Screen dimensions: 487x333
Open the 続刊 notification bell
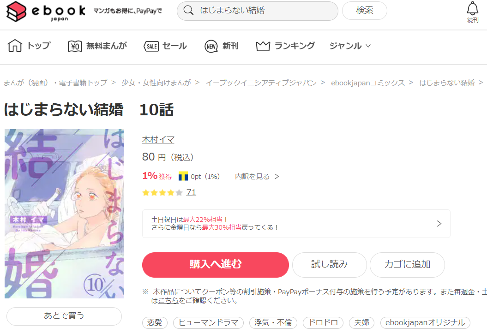tap(472, 12)
